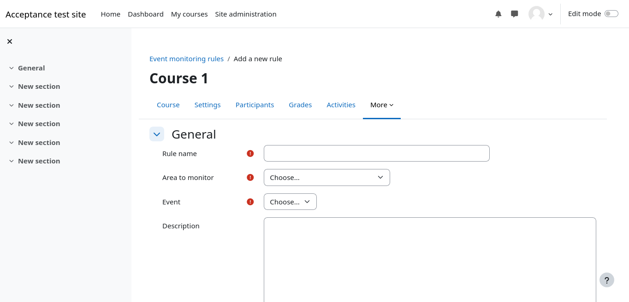
Task: Click into the Rule name text field
Action: [x=376, y=154]
